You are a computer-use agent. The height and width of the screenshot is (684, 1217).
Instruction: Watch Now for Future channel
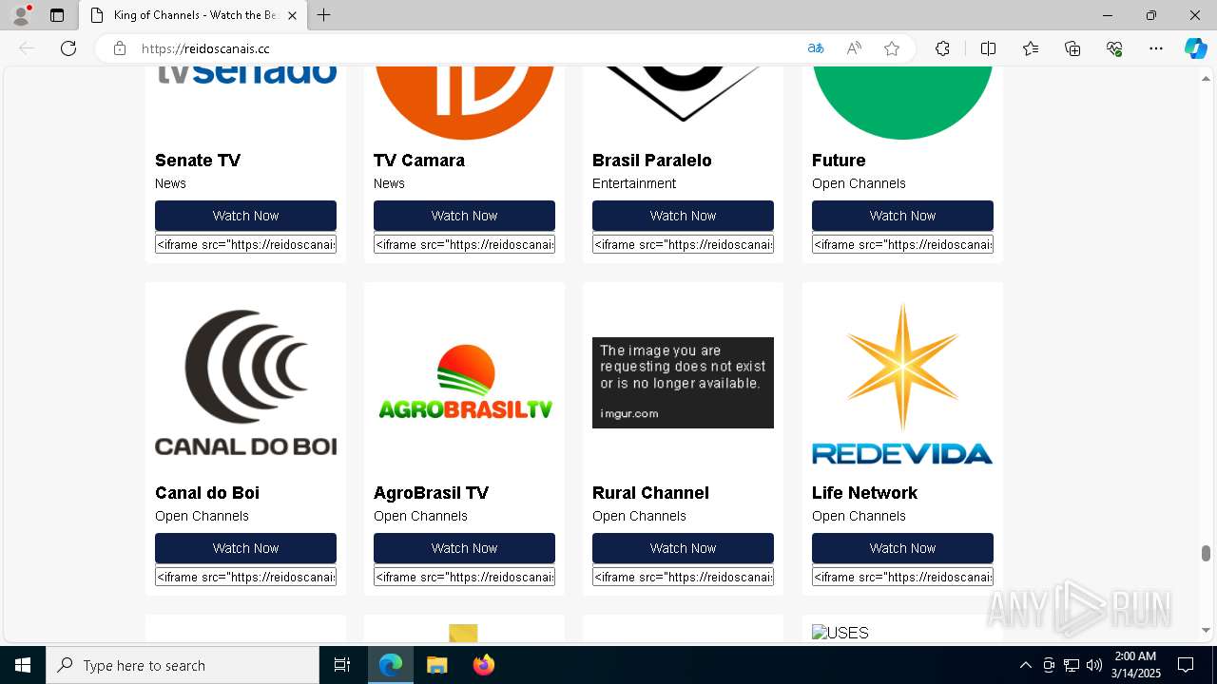[902, 216]
